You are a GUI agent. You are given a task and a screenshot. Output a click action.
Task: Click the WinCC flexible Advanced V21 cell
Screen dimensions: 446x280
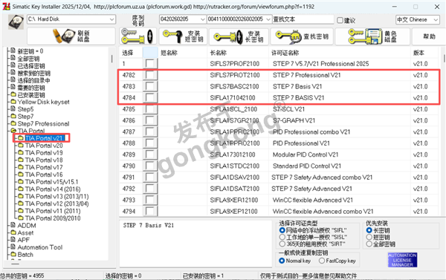point(313,200)
